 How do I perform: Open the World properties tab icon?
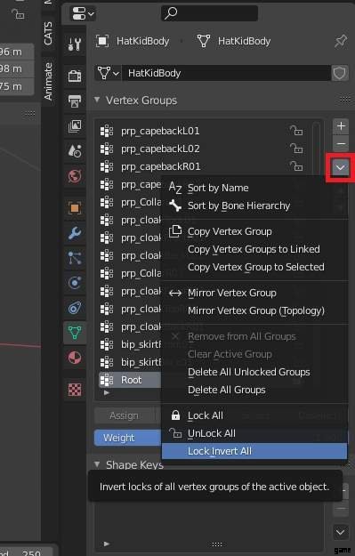[x=75, y=176]
